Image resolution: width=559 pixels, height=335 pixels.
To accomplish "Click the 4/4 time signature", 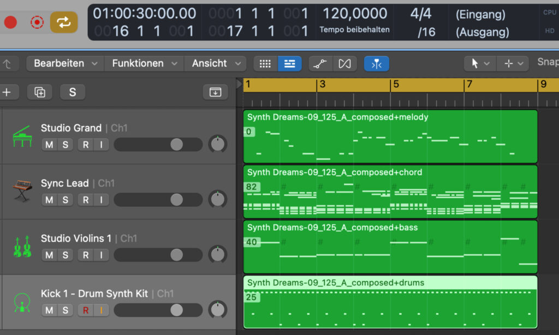I will (421, 14).
